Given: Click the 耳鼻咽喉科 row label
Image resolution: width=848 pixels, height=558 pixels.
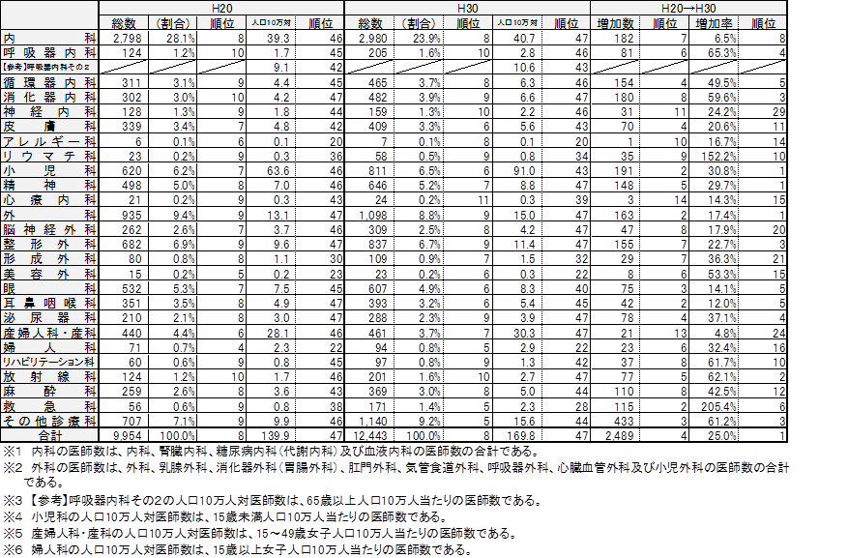Looking at the screenshot, I should pyautogui.click(x=49, y=303).
